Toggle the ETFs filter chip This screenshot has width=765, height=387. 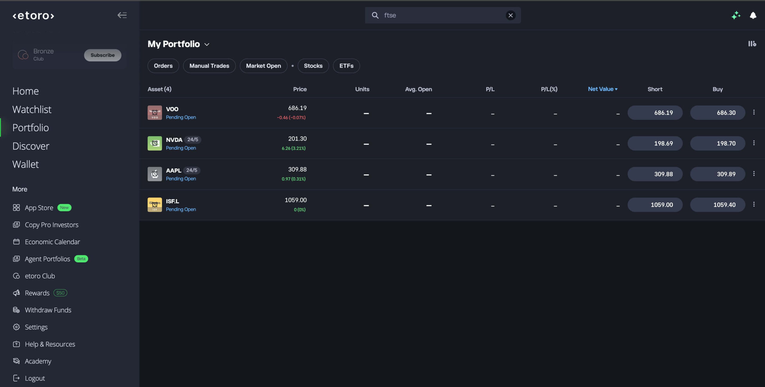pos(346,66)
